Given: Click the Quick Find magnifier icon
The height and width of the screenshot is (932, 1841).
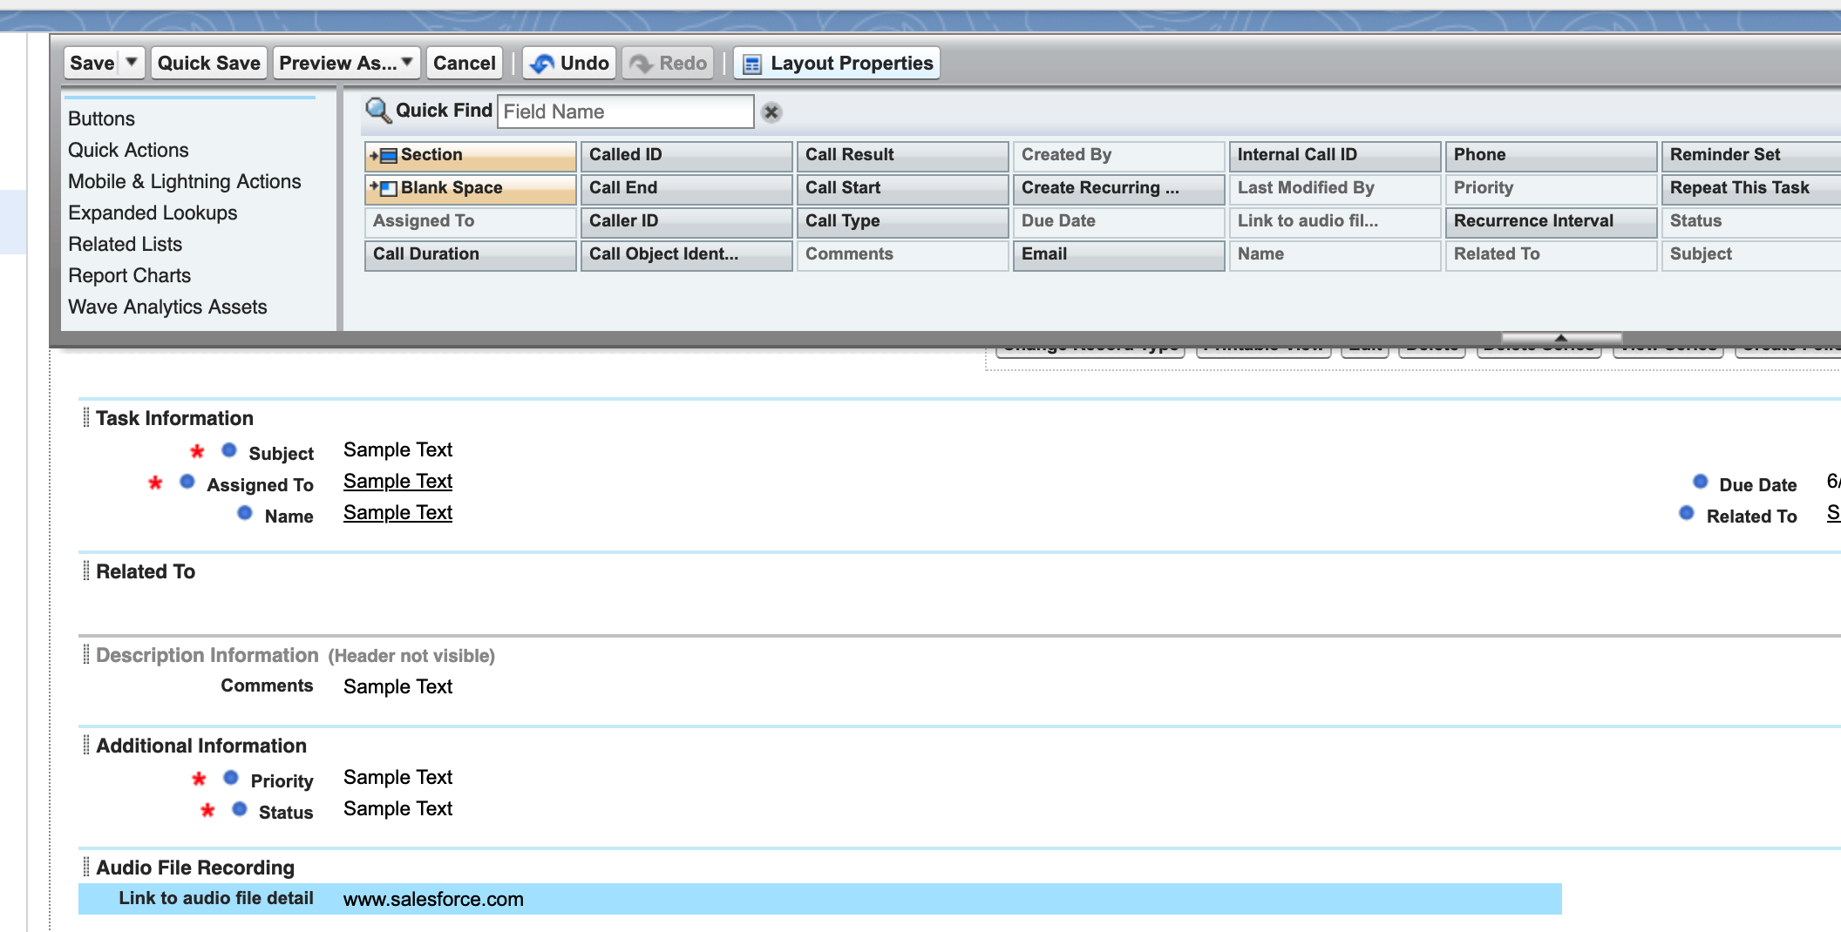Looking at the screenshot, I should pos(378,111).
